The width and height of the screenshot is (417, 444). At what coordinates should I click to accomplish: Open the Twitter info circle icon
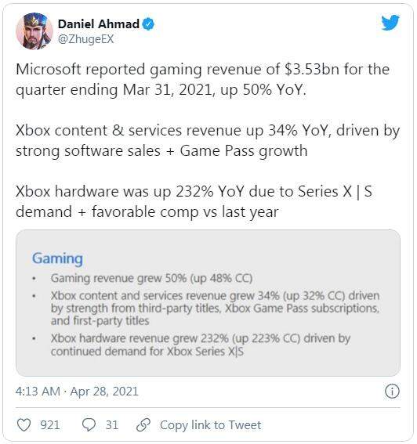(392, 392)
